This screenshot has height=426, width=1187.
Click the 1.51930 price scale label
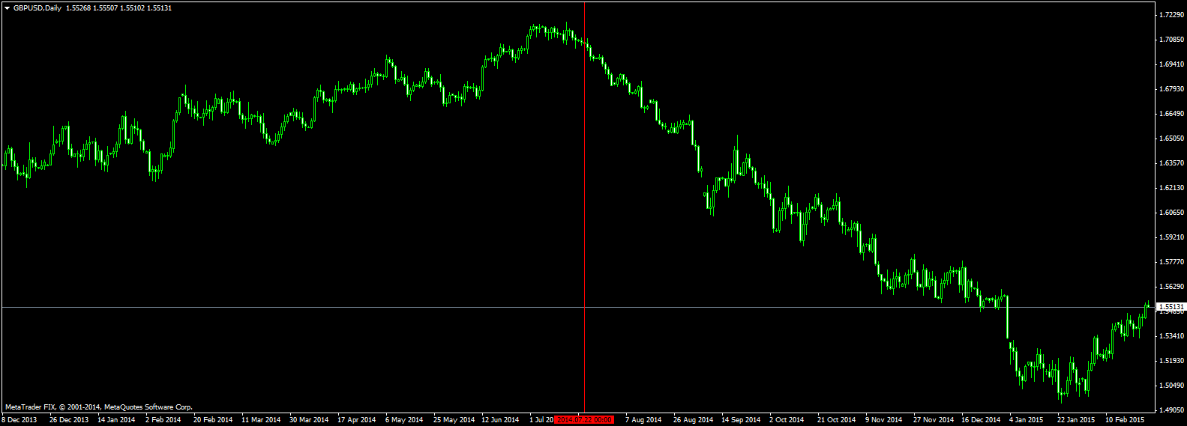(x=1171, y=361)
